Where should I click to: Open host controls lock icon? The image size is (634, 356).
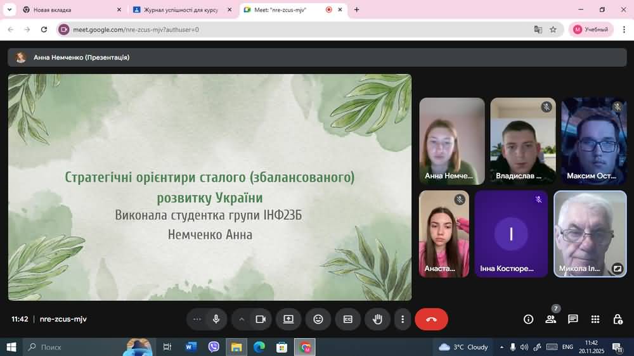pos(618,319)
